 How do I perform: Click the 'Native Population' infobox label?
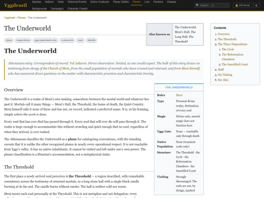(165, 144)
